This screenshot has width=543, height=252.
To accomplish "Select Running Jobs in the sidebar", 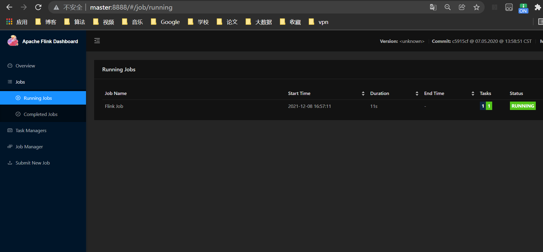I will tap(43, 98).
